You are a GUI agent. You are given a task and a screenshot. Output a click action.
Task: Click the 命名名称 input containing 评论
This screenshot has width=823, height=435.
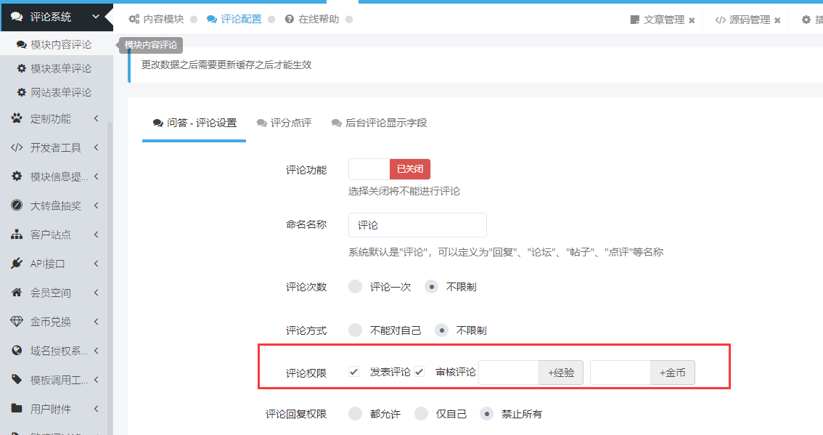[x=417, y=225]
